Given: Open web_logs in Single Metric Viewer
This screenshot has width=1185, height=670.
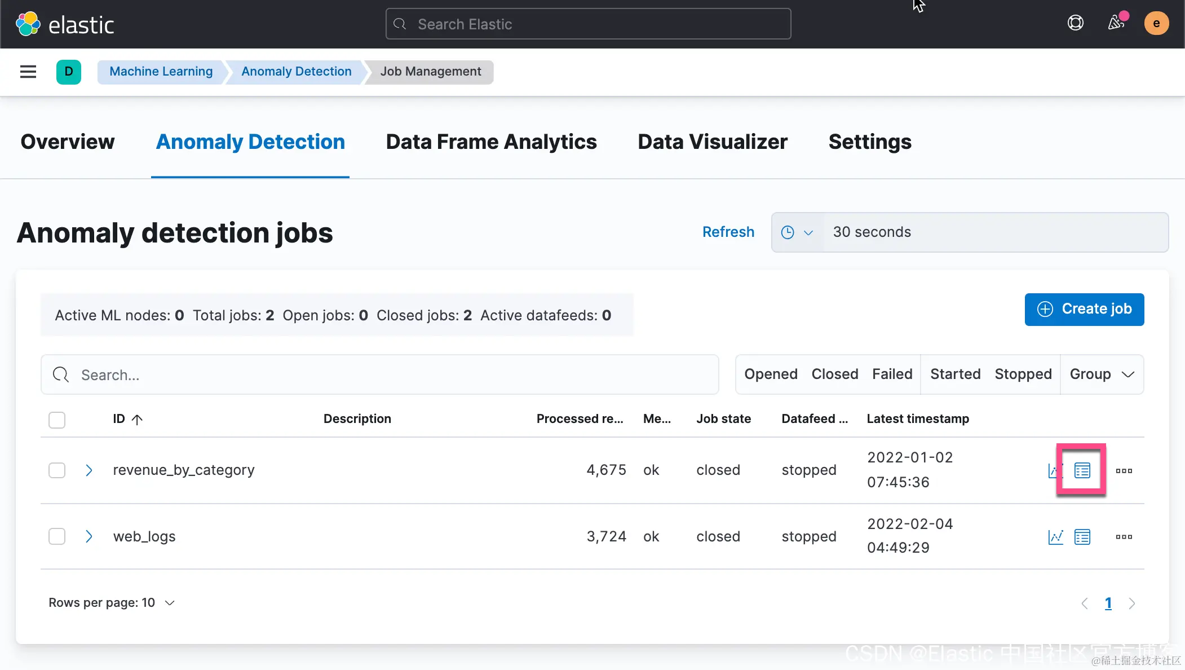Looking at the screenshot, I should [1055, 537].
